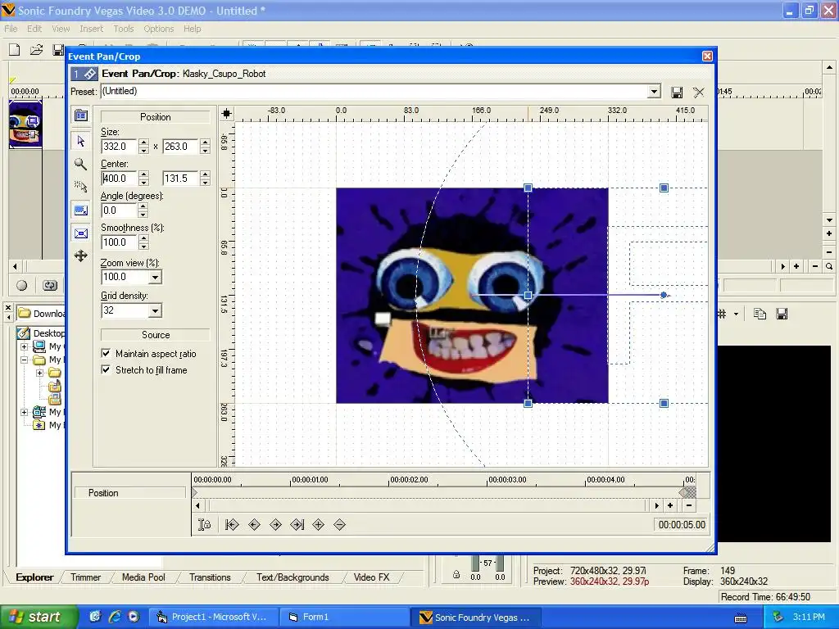Click the Klasky Csupo video event thumbnail
This screenshot has width=839, height=629.
point(25,124)
